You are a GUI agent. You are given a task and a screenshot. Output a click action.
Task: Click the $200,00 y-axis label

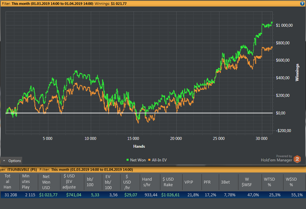(x=282, y=95)
